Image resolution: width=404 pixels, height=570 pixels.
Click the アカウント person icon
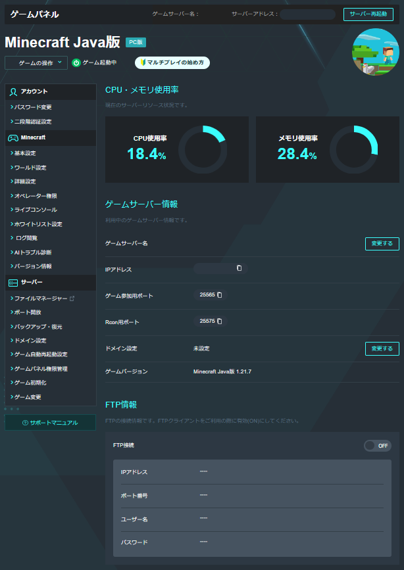(13, 92)
